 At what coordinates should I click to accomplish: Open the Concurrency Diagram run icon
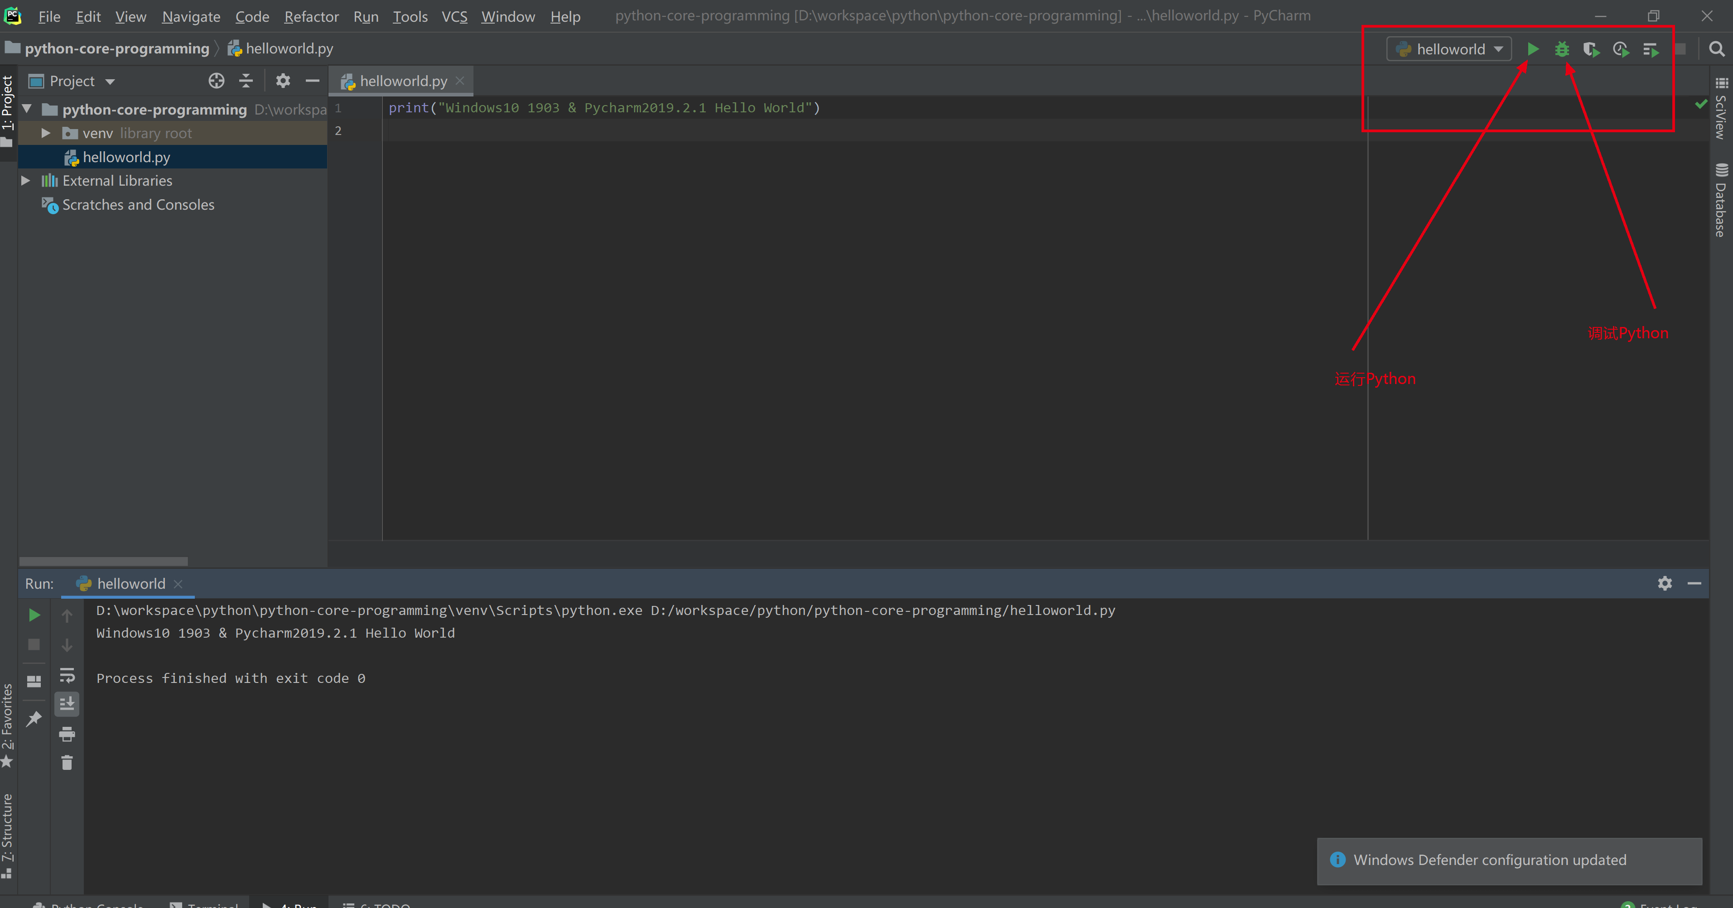click(x=1651, y=49)
